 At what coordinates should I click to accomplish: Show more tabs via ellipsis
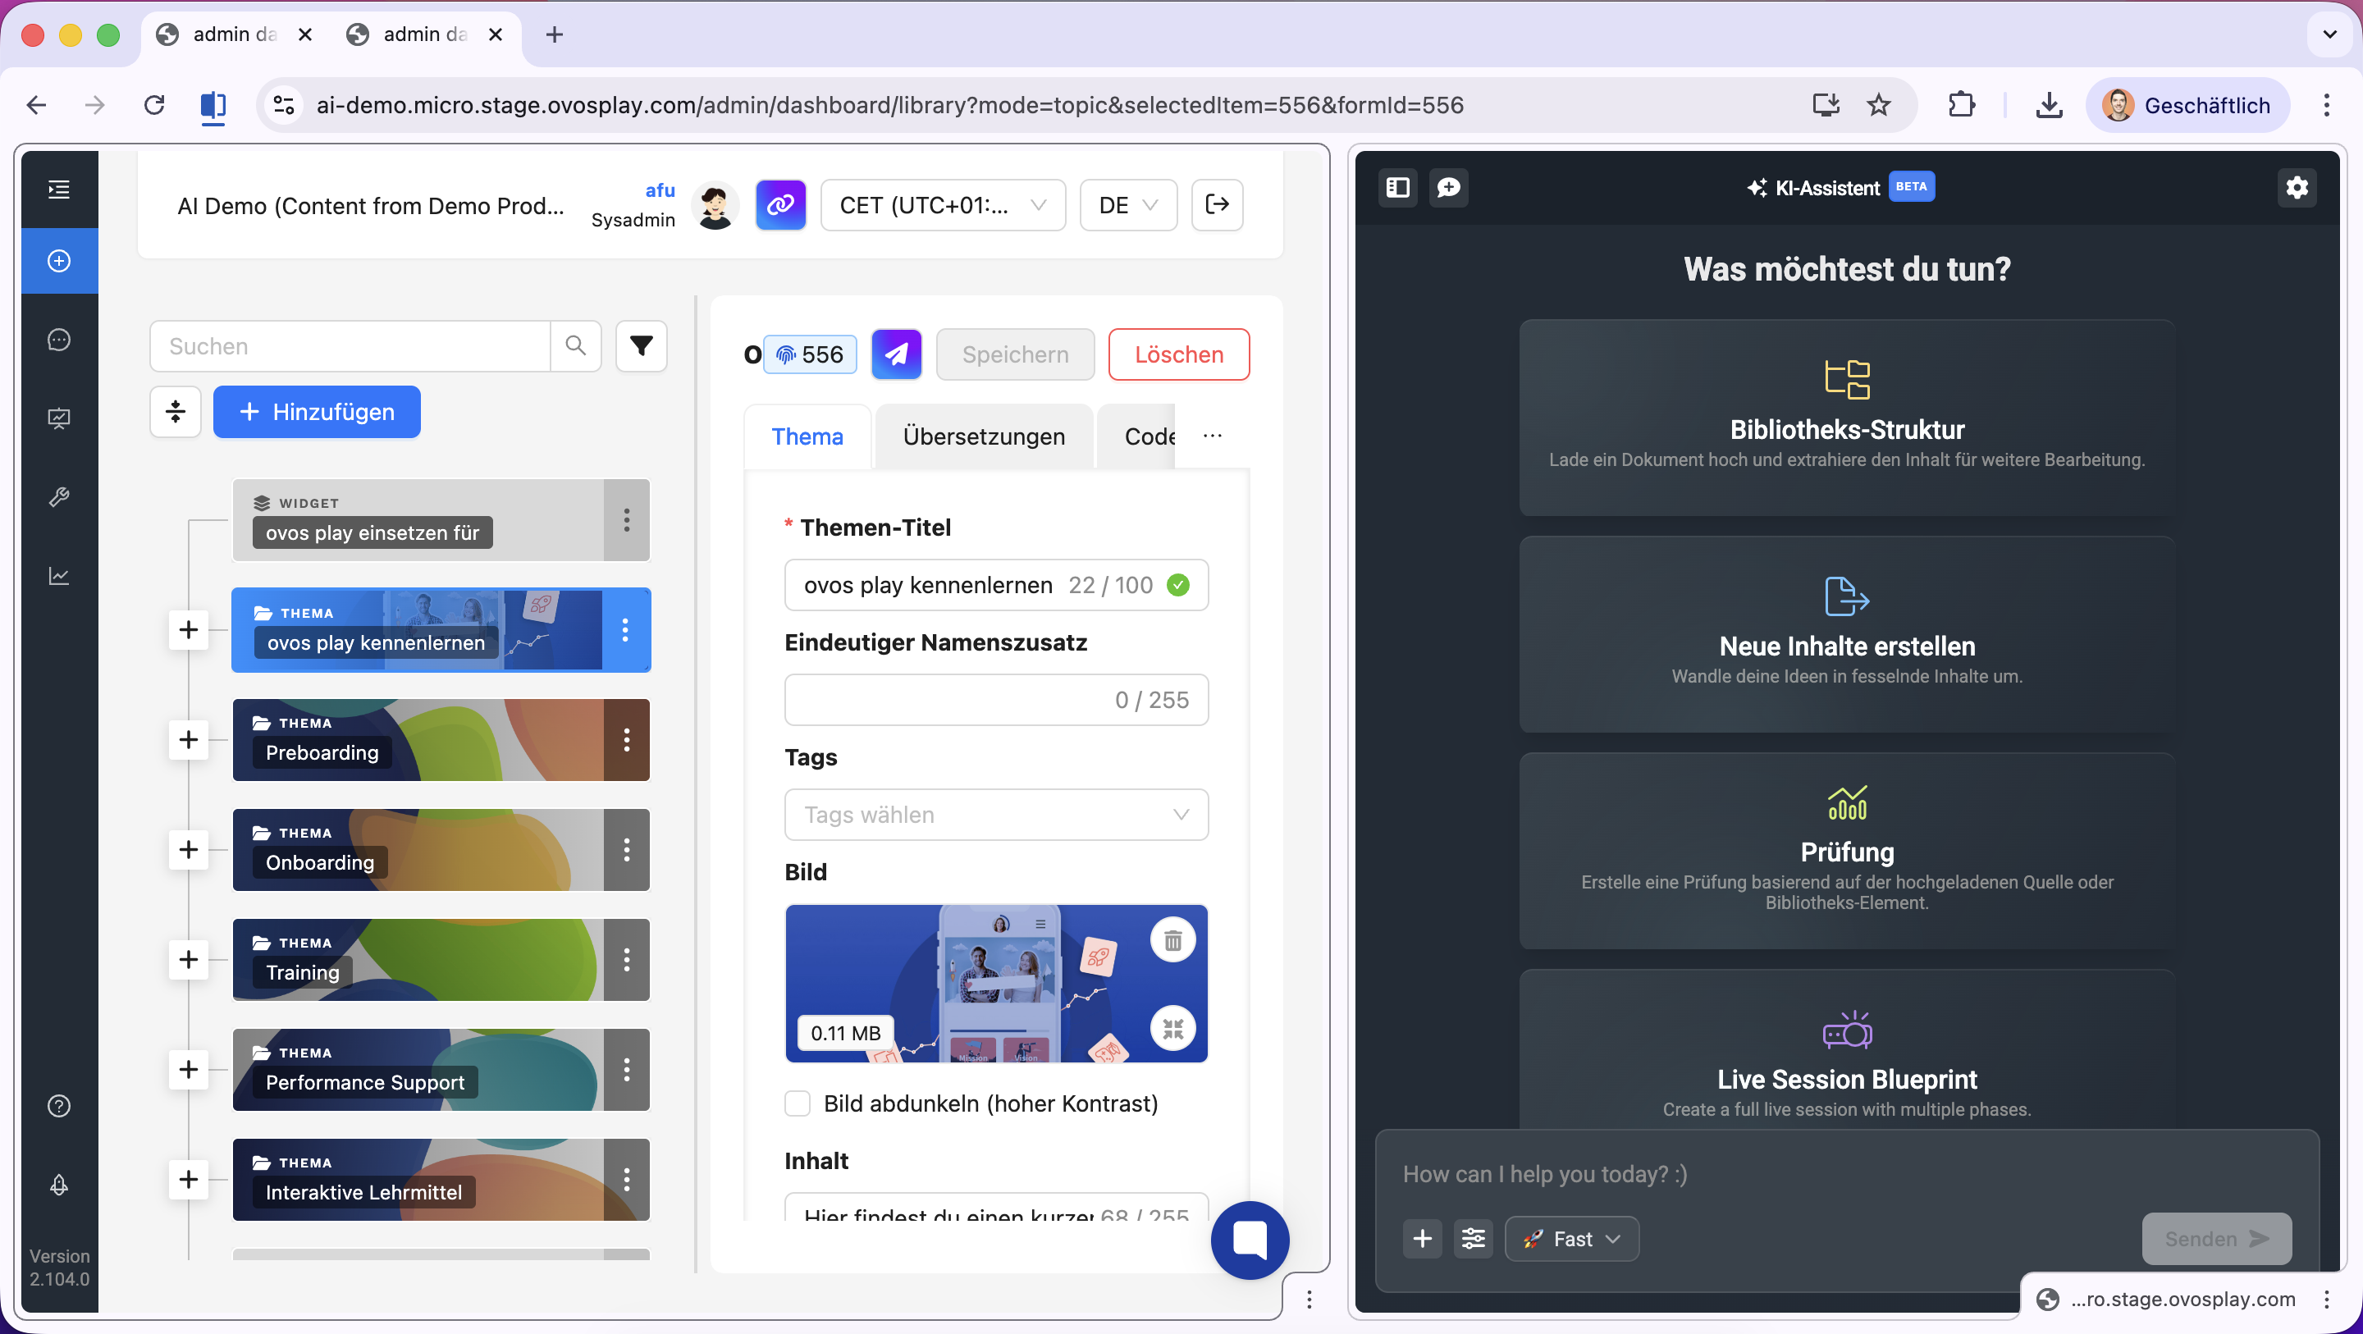[x=1212, y=436]
